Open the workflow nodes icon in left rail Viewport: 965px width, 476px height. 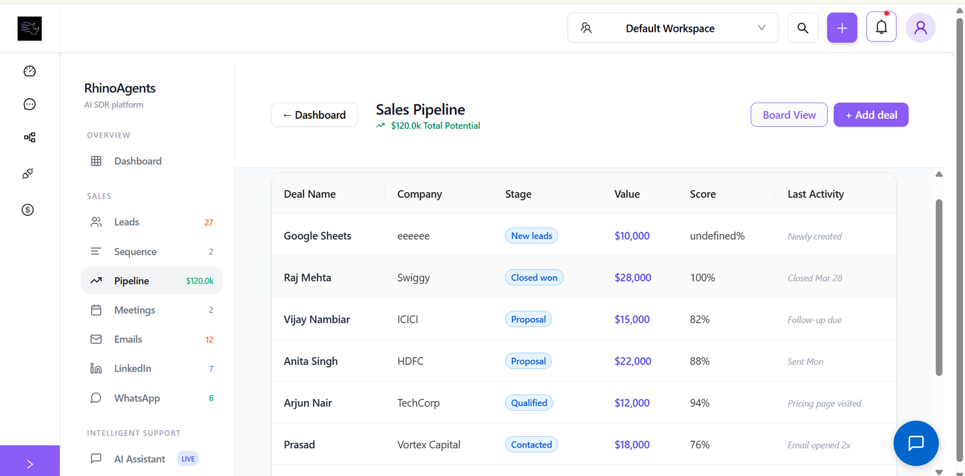30,138
